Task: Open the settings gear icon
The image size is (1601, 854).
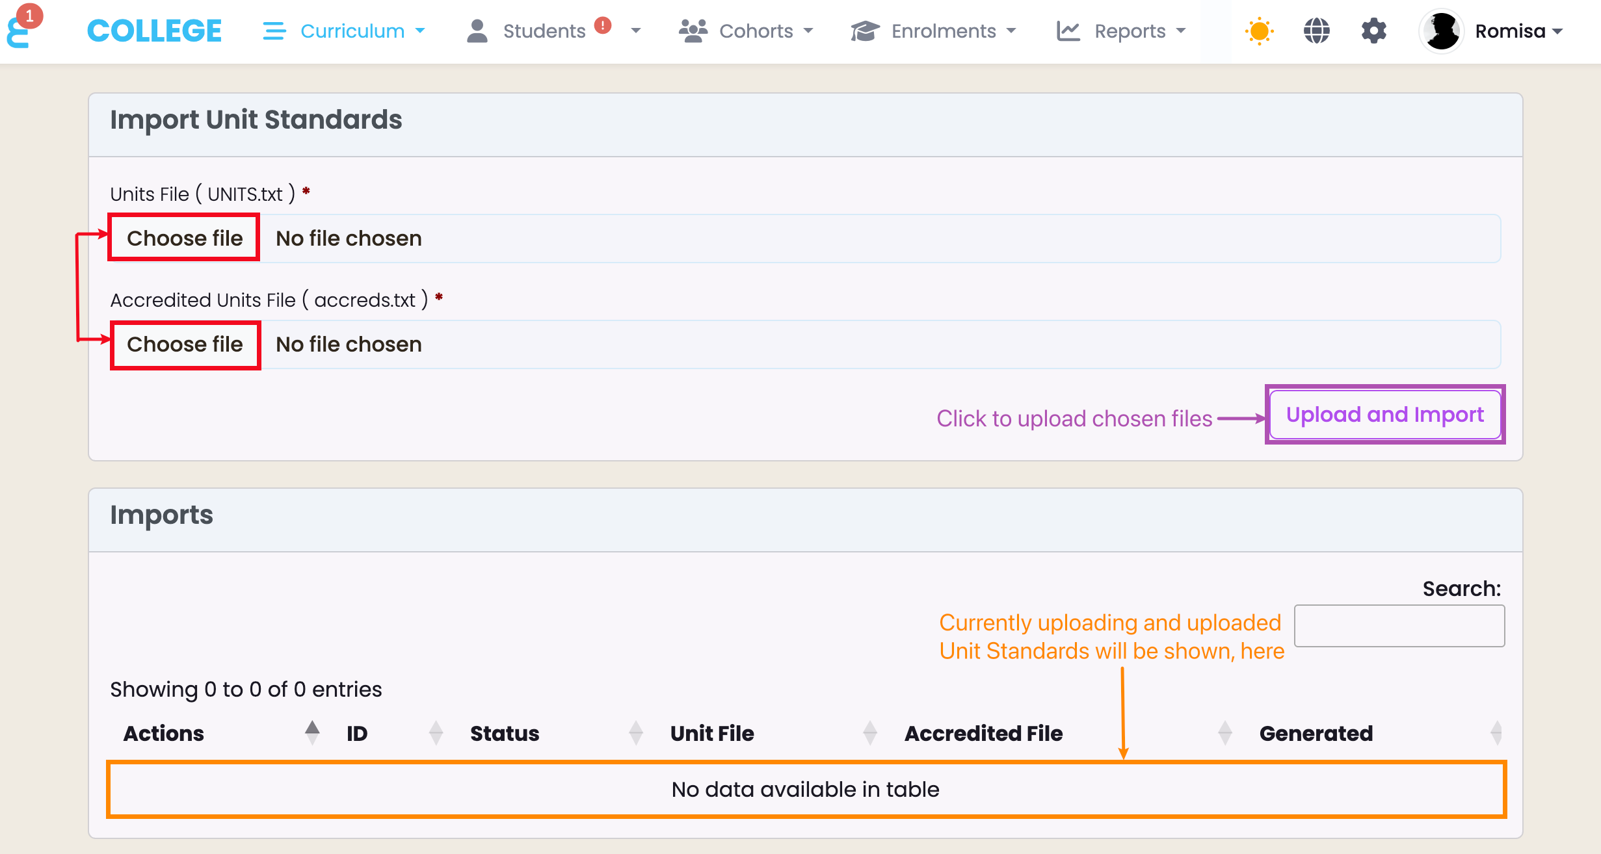Action: (1373, 31)
